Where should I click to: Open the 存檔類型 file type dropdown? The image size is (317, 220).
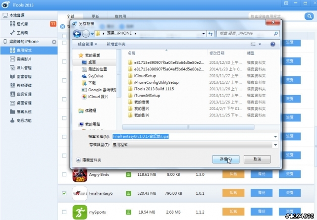[x=275, y=145]
